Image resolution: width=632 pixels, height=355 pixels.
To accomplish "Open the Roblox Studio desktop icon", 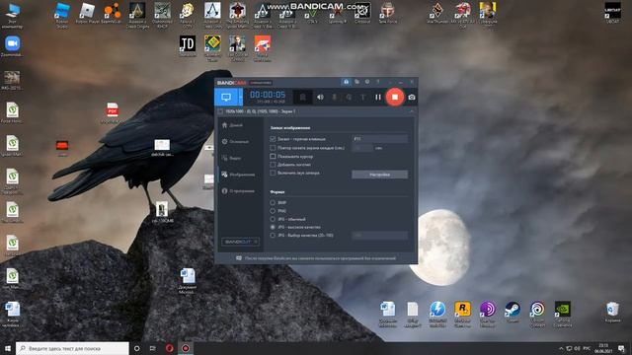I will [x=62, y=16].
